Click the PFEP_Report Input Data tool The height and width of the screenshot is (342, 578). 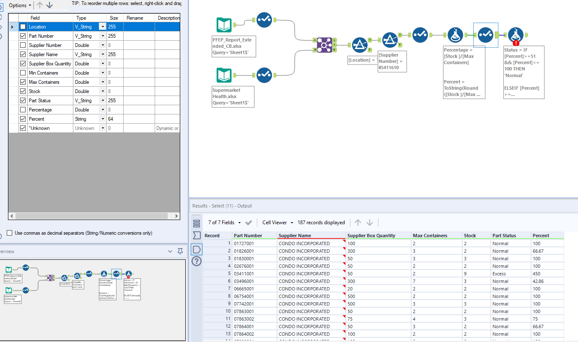(224, 25)
